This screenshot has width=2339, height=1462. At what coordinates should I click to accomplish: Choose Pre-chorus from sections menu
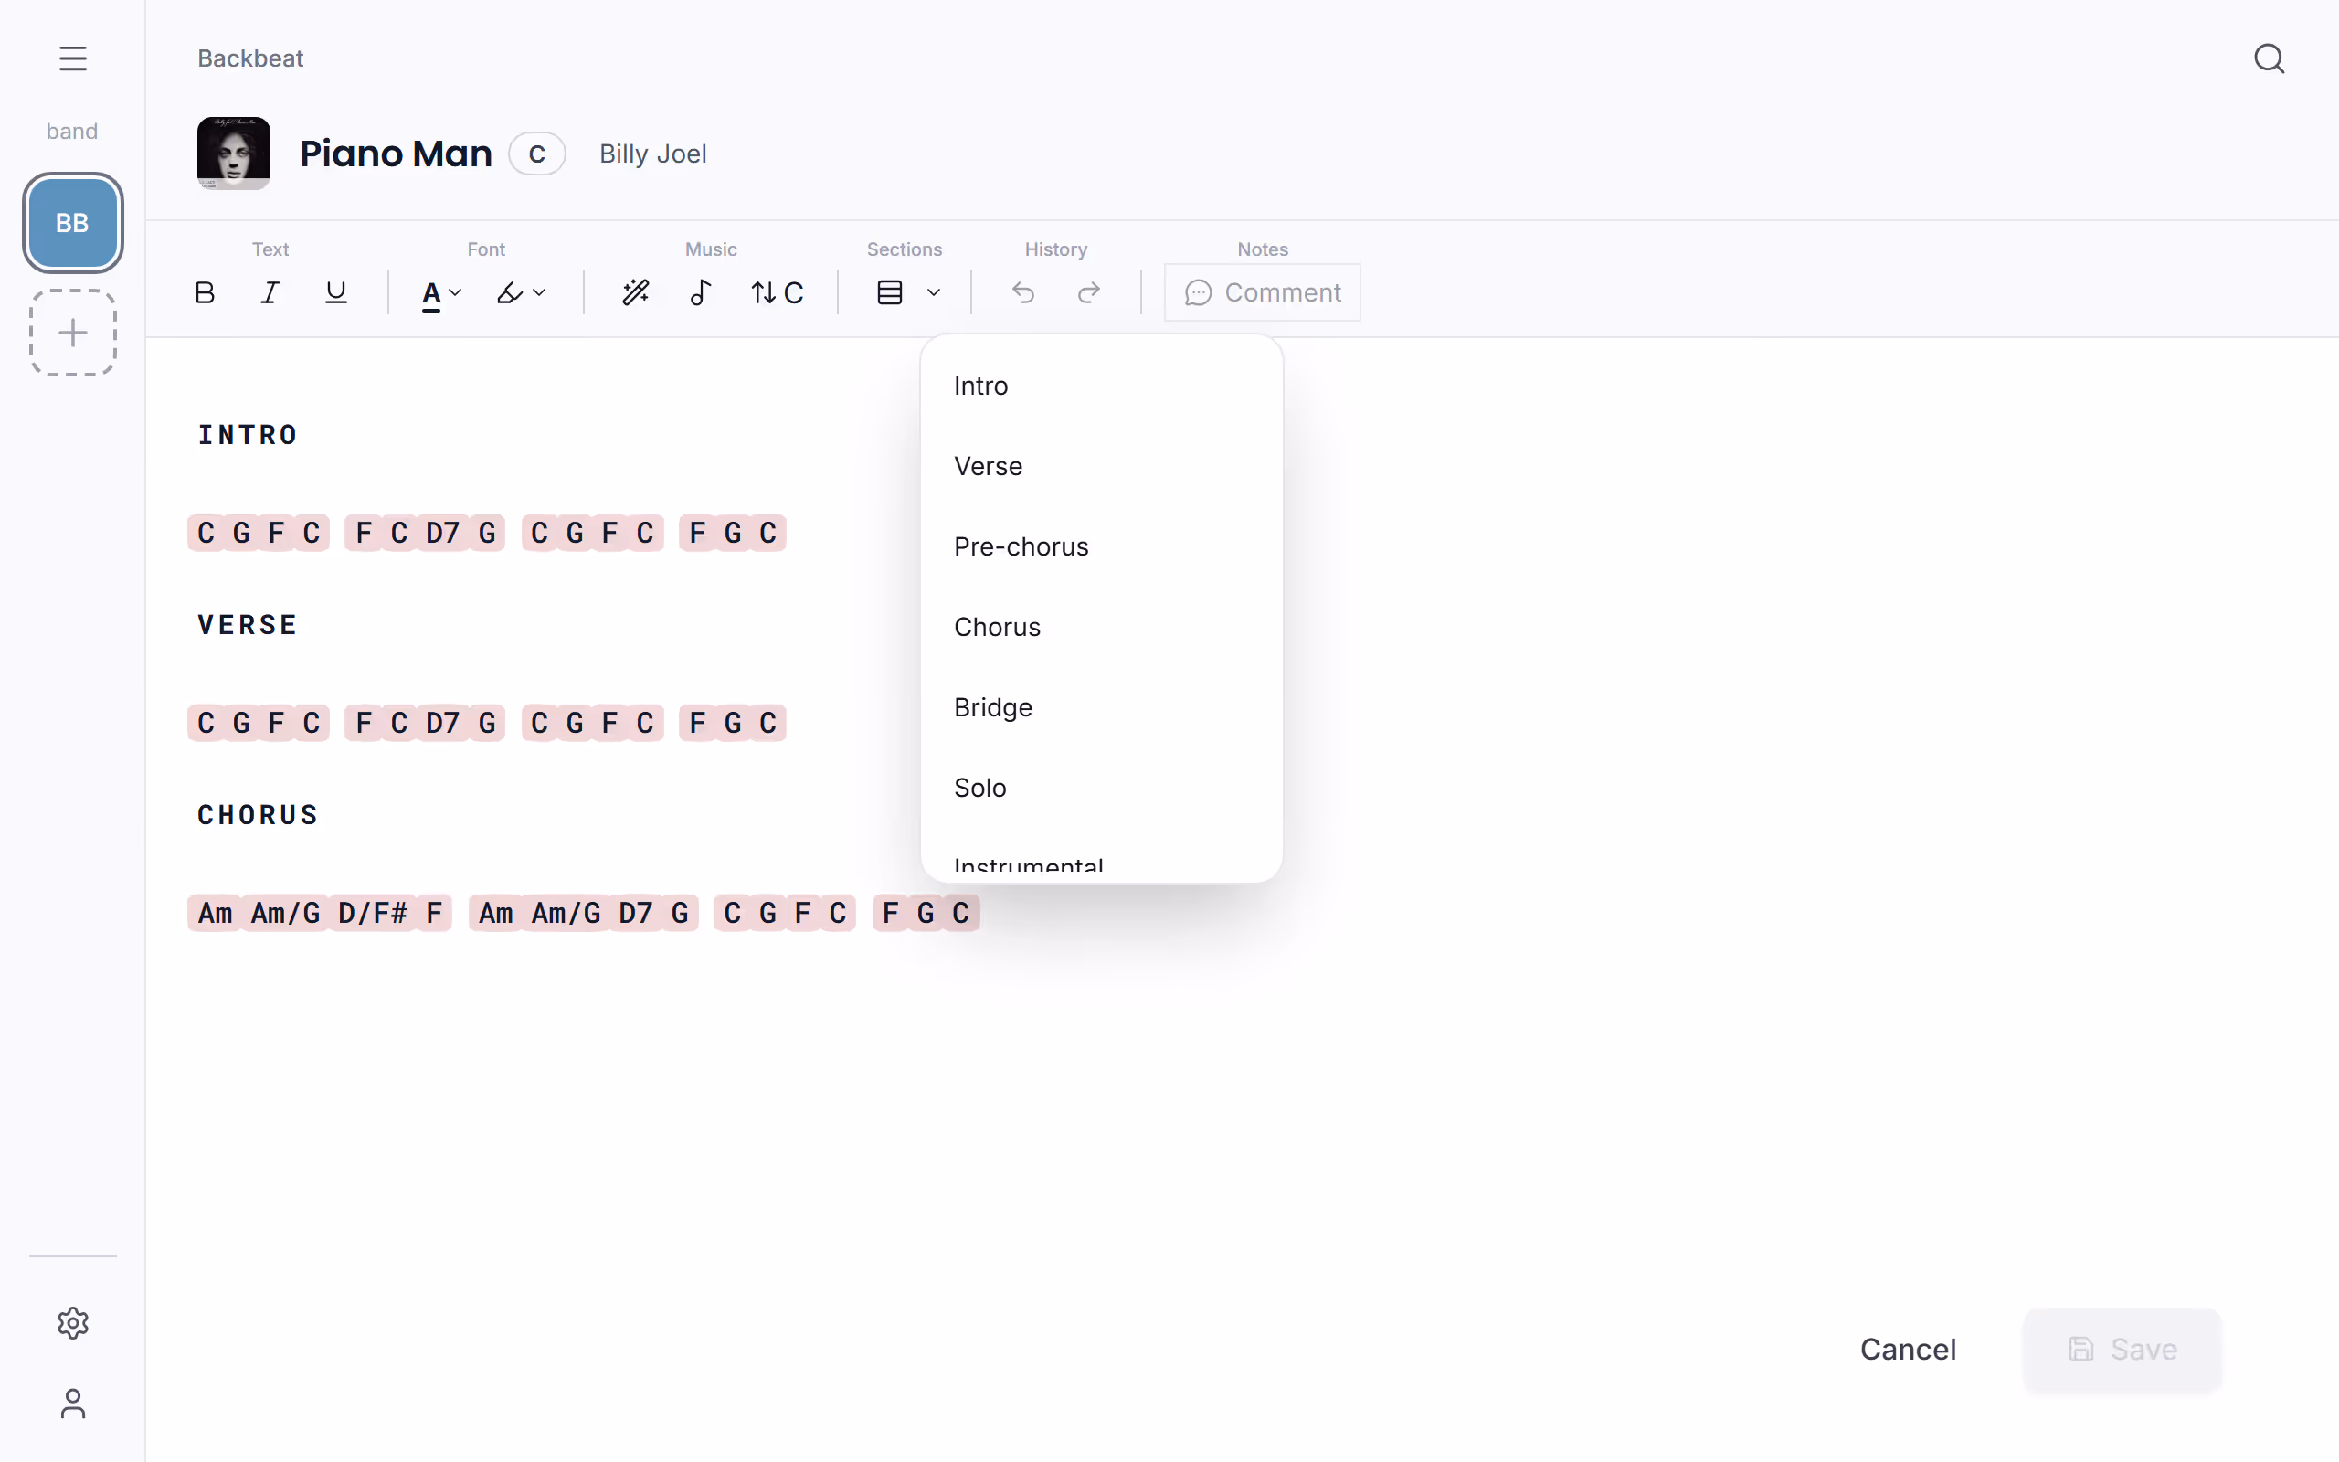tap(1101, 546)
